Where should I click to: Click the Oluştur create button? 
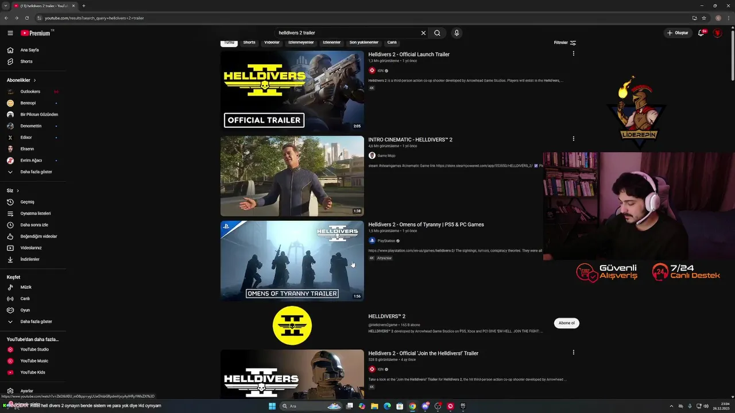click(678, 33)
